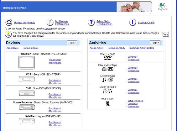Screen dimensions: 177x131
Task: Click the Sony Television device image
Action: coord(27,63)
